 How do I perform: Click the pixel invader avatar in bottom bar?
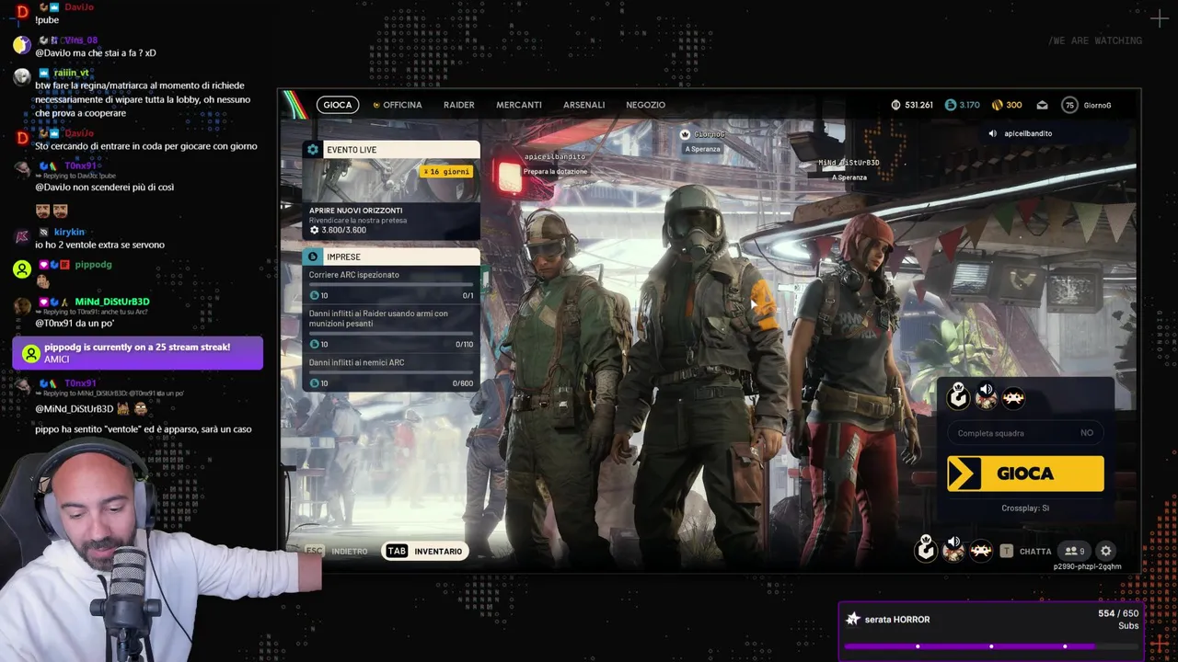tap(981, 550)
